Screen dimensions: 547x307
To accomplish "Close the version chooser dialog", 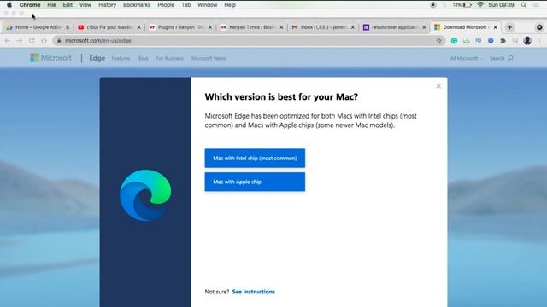I will [x=438, y=86].
